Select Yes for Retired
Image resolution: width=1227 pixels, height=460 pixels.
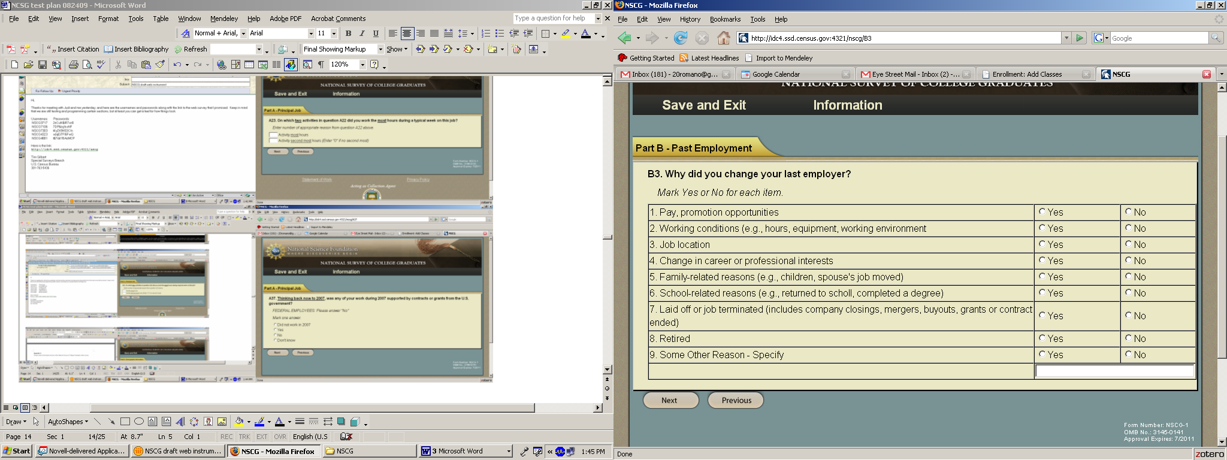tap(1042, 338)
